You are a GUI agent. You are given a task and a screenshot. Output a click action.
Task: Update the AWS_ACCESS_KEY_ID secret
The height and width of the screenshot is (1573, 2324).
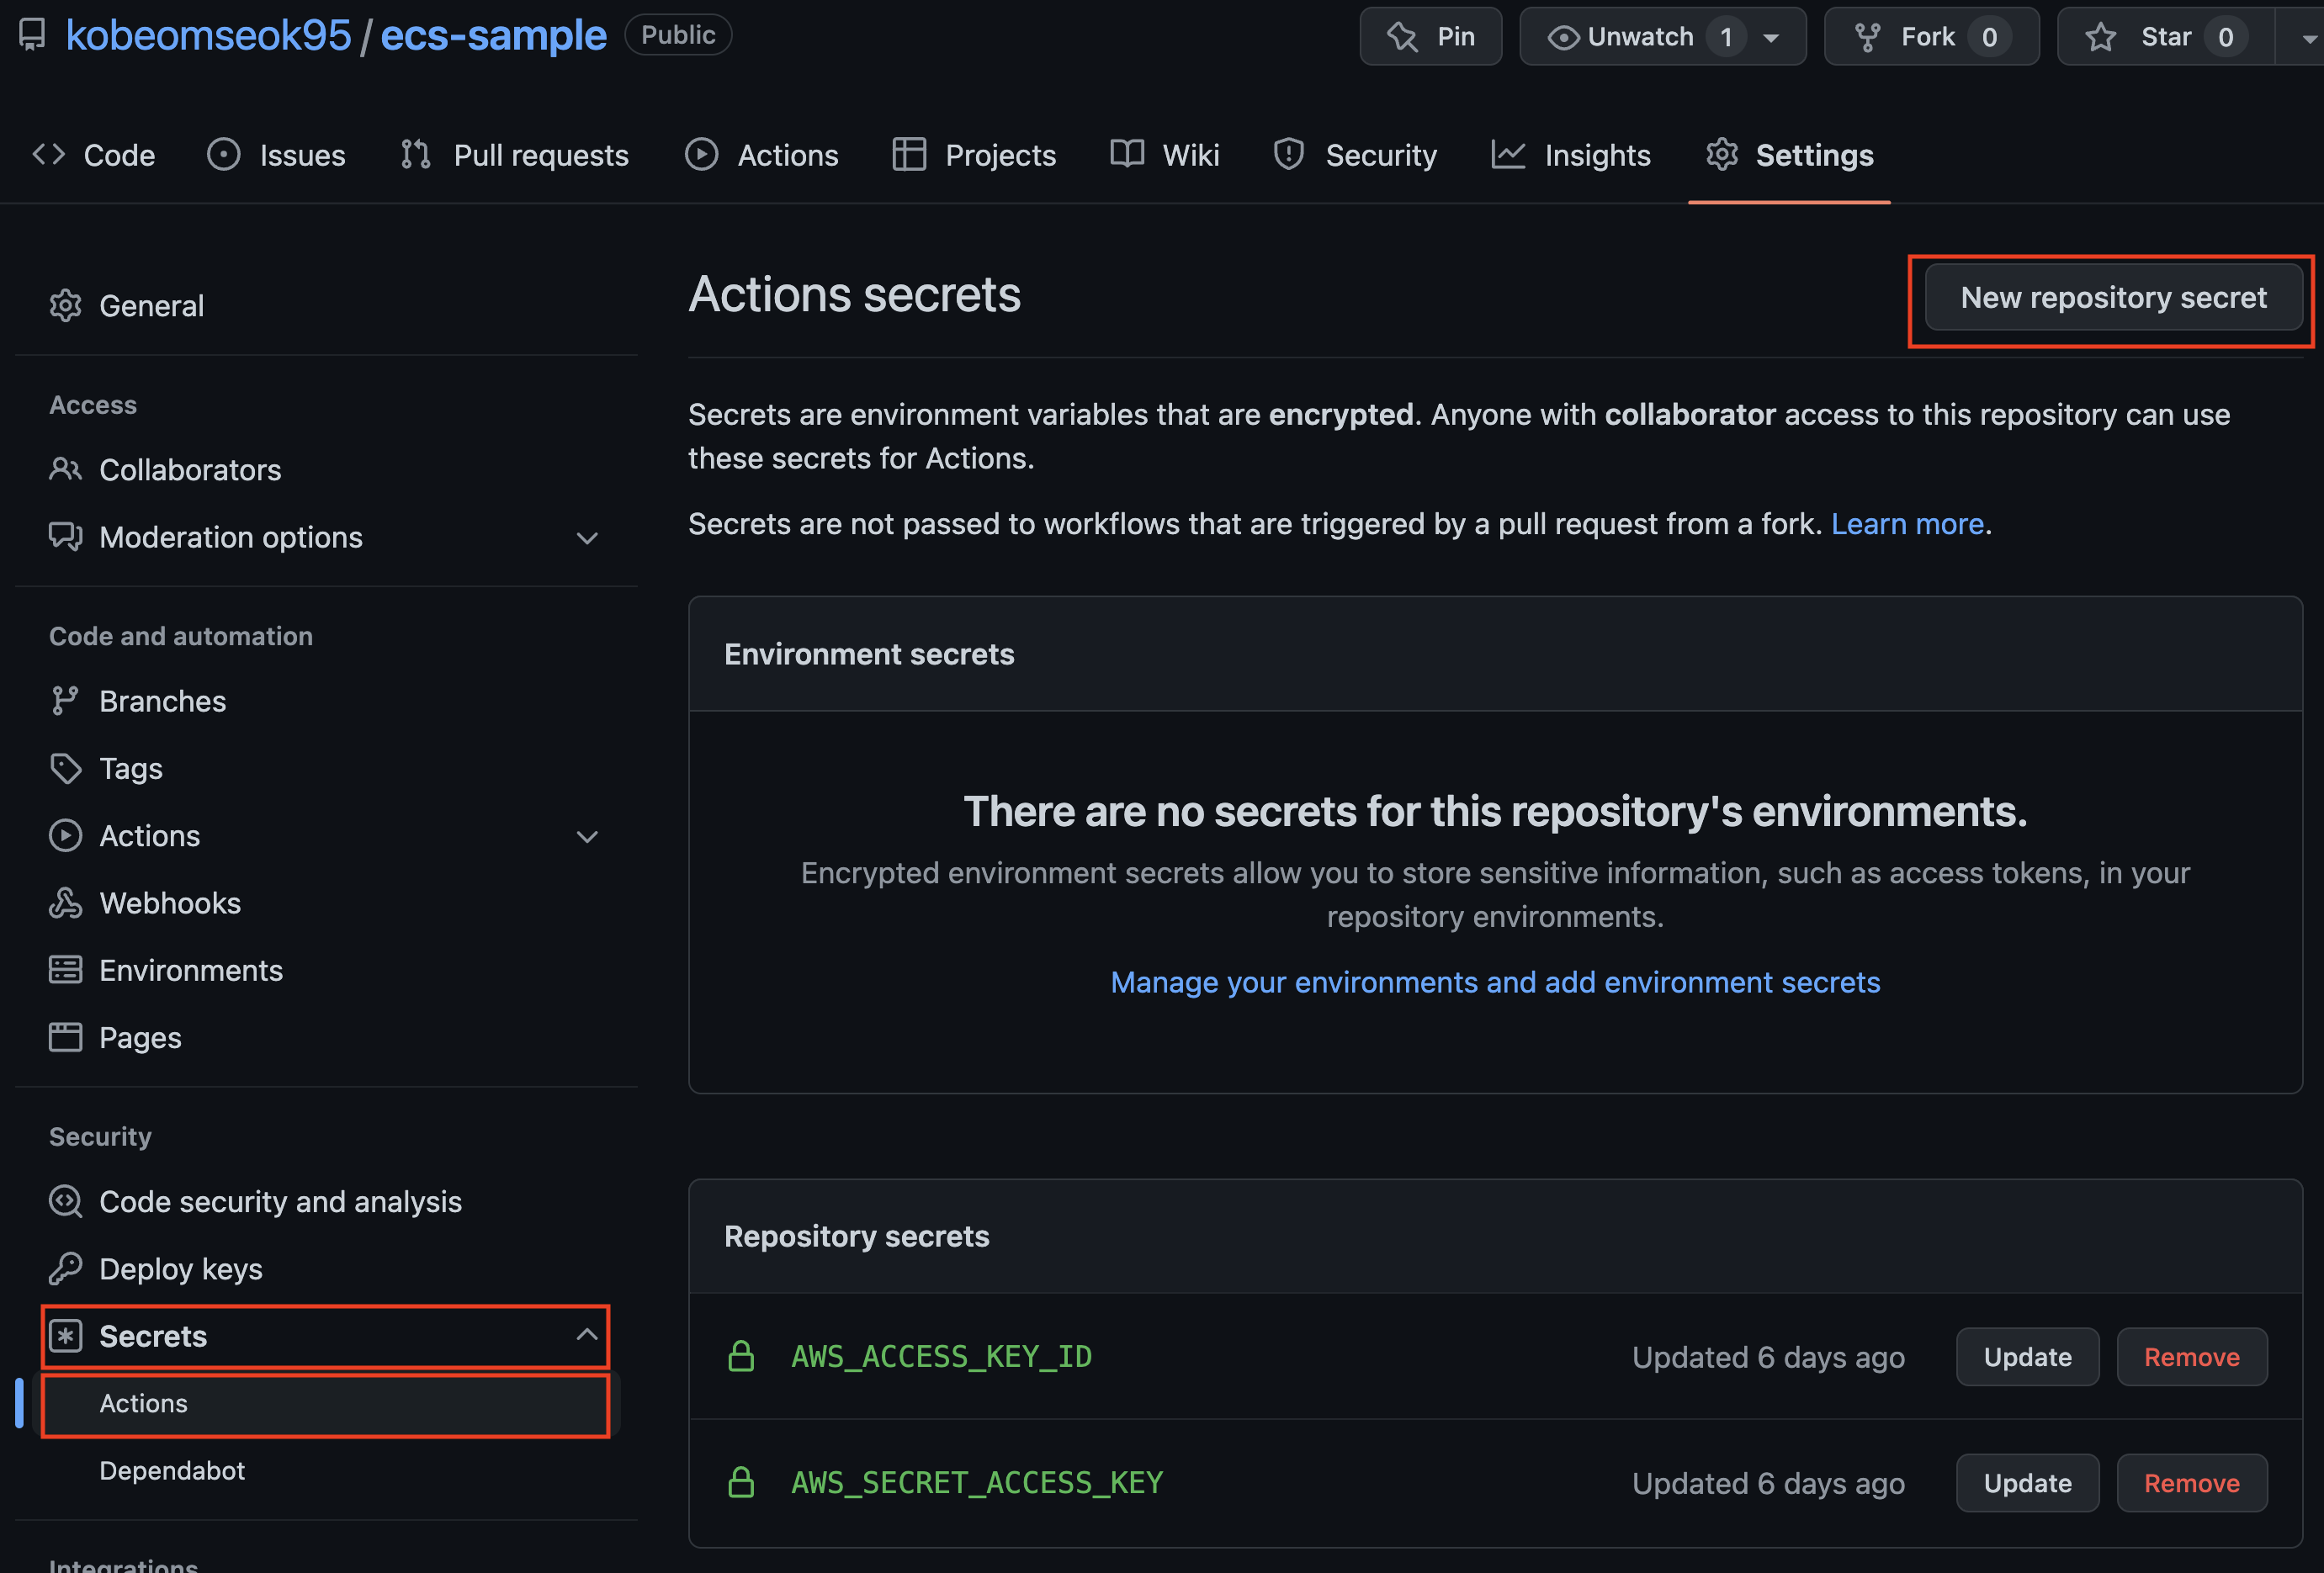2027,1356
